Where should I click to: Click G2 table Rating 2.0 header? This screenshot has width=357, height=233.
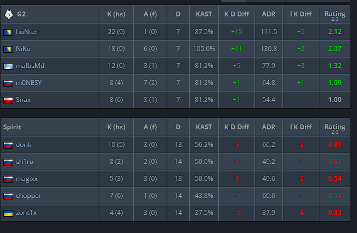coord(335,15)
